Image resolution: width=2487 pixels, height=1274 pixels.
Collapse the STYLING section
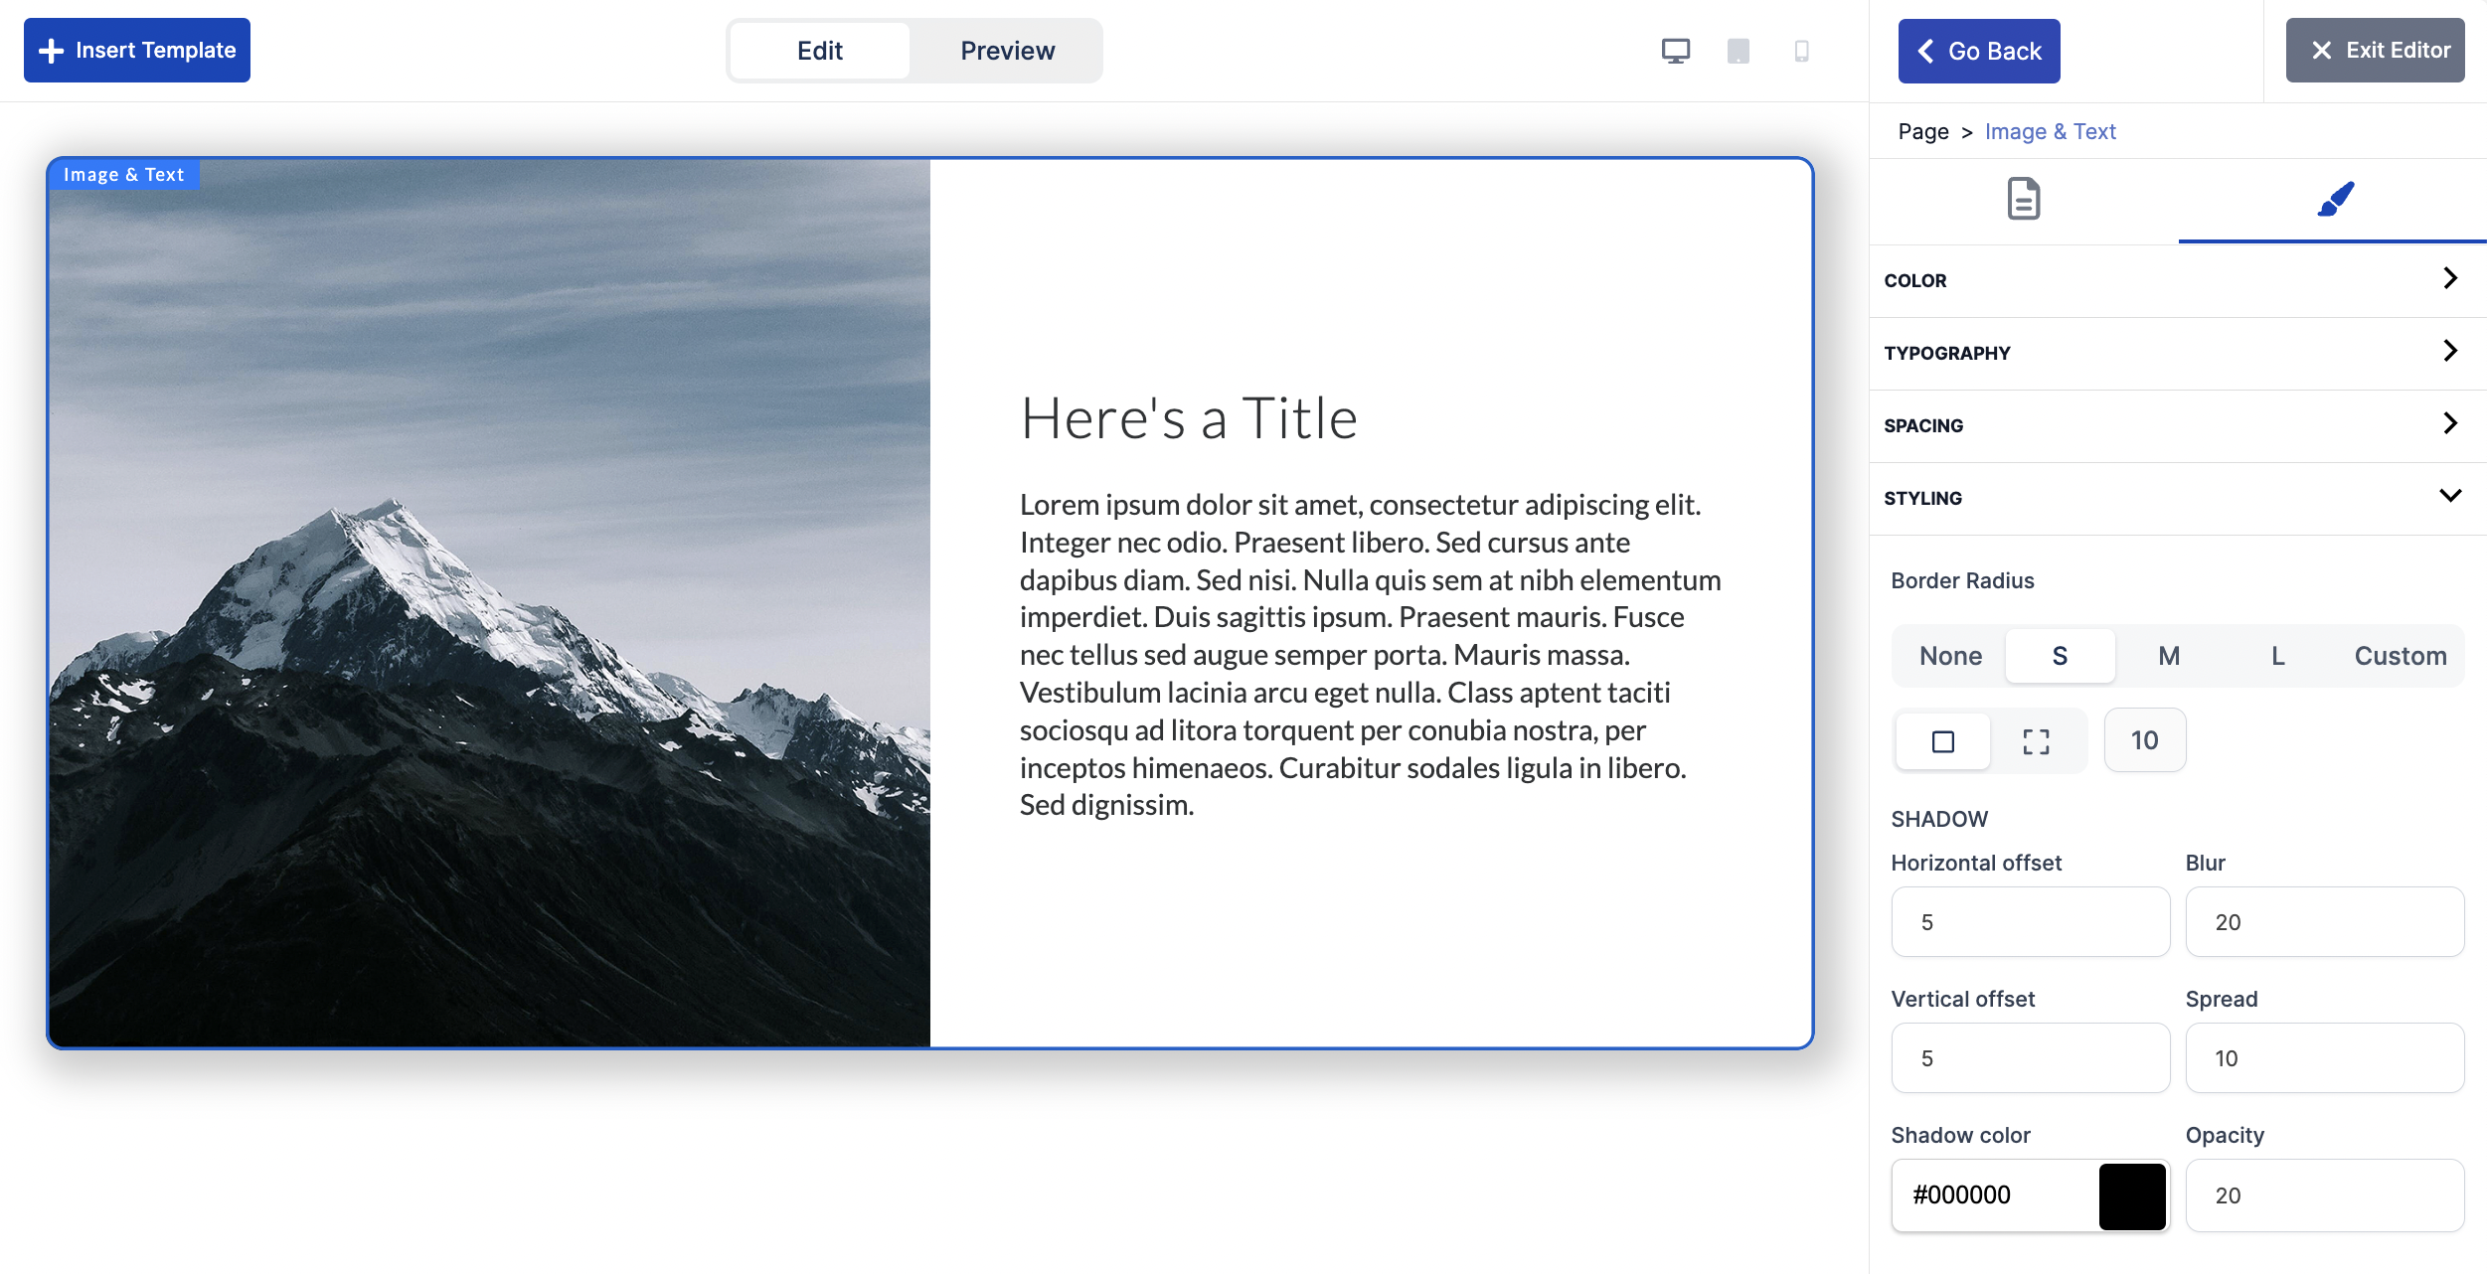[2177, 498]
